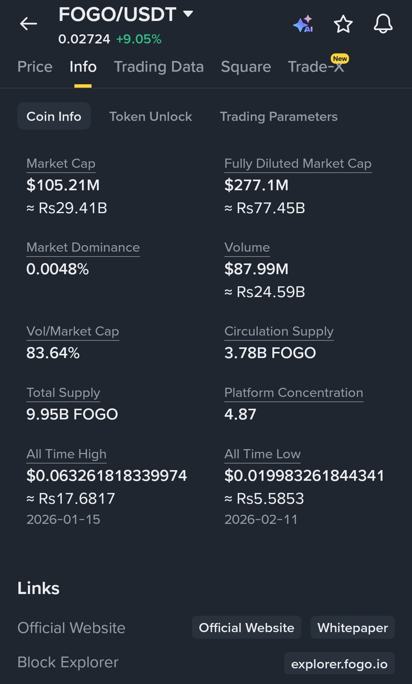
Task: Tap the back arrow icon
Action: (29, 24)
